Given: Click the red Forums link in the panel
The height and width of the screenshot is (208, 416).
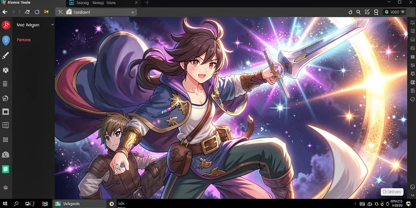Looking at the screenshot, I should tap(24, 40).
